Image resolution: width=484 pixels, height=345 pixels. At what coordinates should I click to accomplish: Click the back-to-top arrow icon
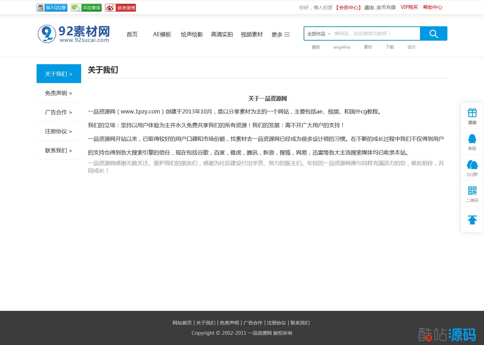click(x=472, y=220)
